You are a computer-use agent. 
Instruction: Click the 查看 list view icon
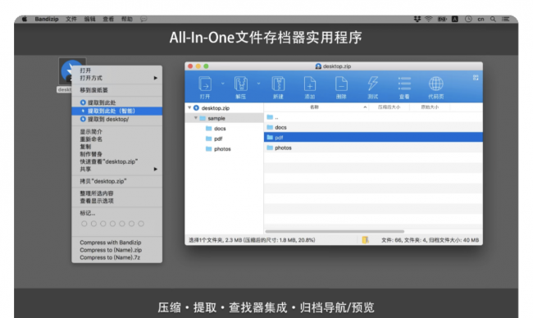404,84
